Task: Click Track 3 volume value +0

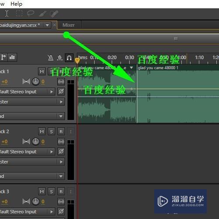Action: click(4, 201)
